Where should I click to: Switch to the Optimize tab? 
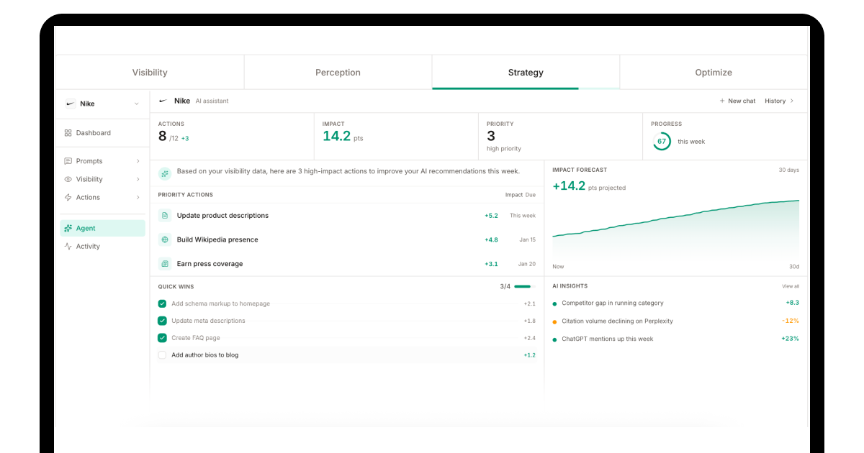click(x=714, y=73)
